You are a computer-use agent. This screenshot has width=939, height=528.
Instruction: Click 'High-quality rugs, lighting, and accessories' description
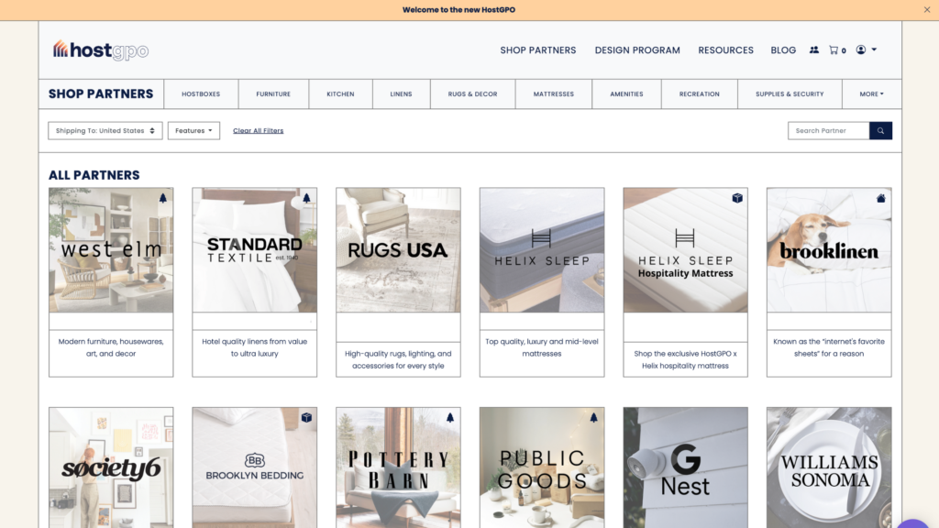pyautogui.click(x=398, y=359)
